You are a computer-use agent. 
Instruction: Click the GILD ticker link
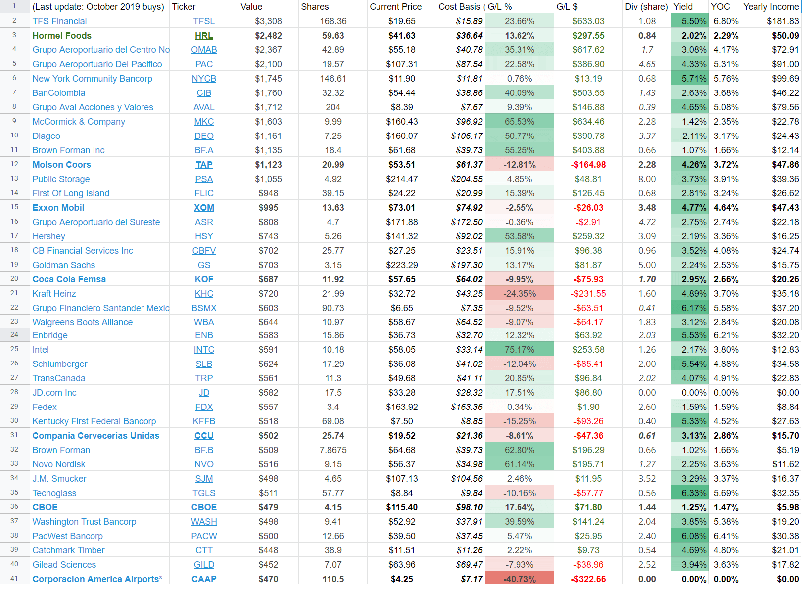click(x=204, y=565)
